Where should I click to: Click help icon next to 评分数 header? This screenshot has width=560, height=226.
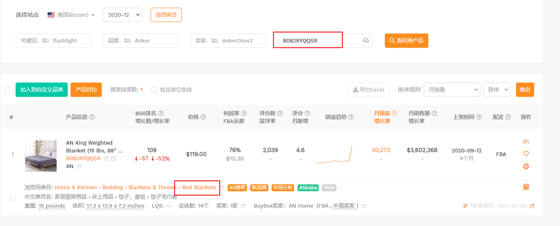pyautogui.click(x=280, y=113)
